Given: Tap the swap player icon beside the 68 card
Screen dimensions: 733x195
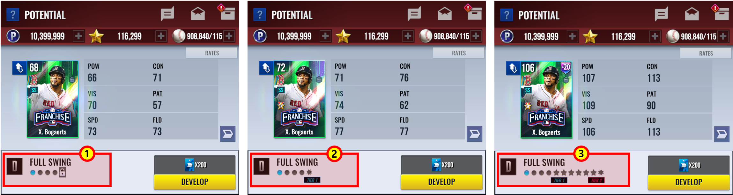Looking at the screenshot, I should click(x=19, y=68).
